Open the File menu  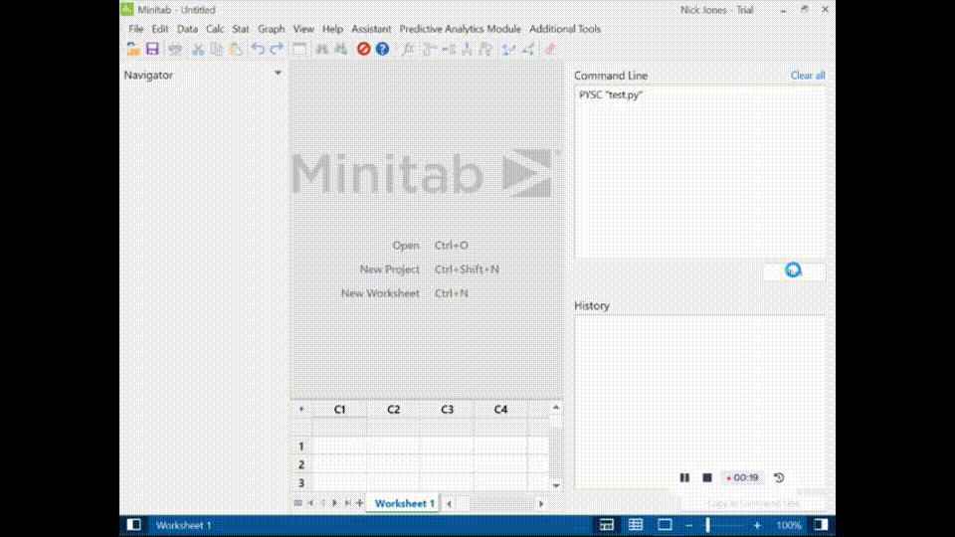[136, 29]
